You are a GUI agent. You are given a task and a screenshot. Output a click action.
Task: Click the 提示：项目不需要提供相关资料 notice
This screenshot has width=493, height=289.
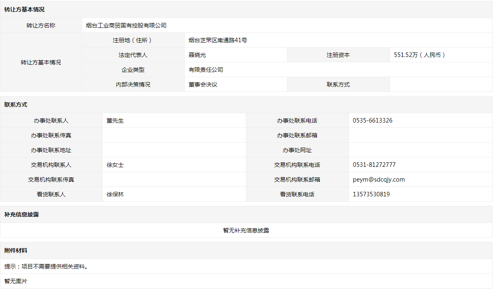tap(46, 266)
